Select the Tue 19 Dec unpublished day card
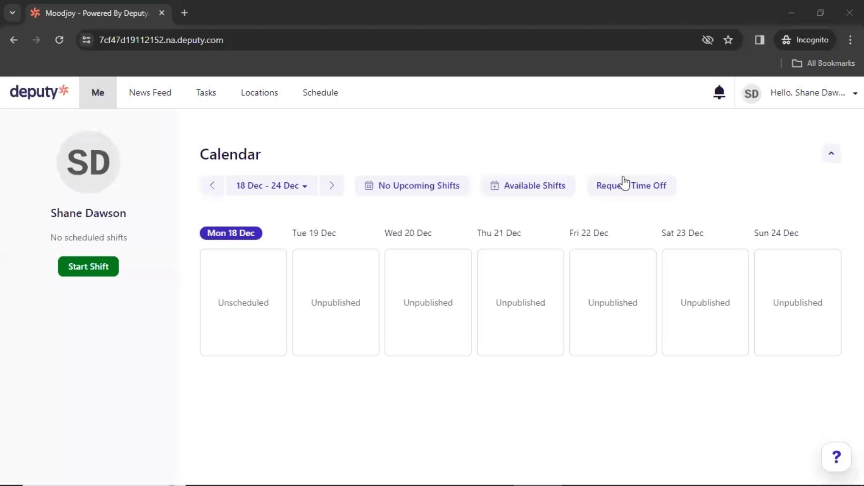The width and height of the screenshot is (864, 486). tap(335, 302)
